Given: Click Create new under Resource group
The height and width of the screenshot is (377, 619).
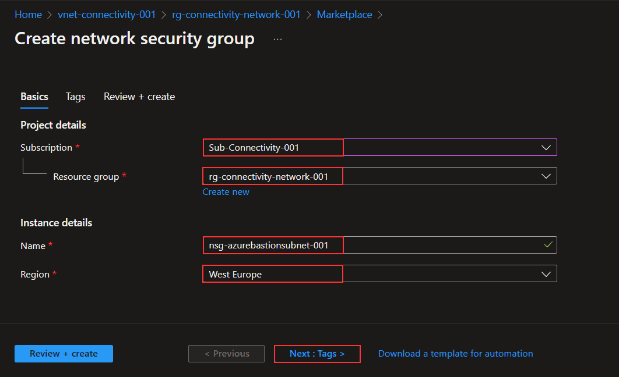Looking at the screenshot, I should click(x=226, y=191).
